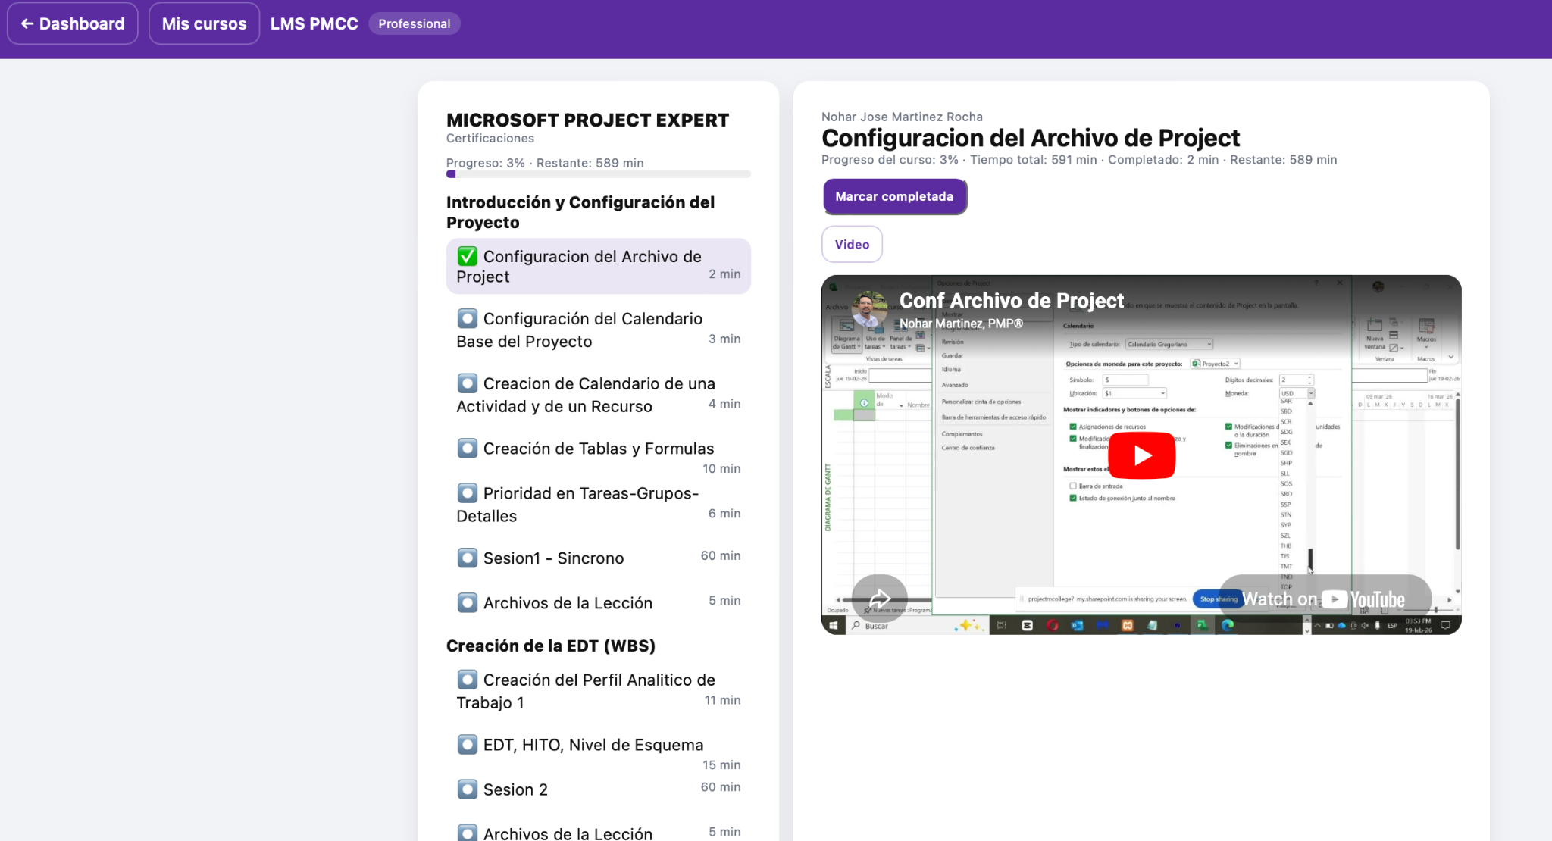Viewport: 1552px width, 841px height.
Task: Click the Certificaciones category label
Action: tap(490, 138)
